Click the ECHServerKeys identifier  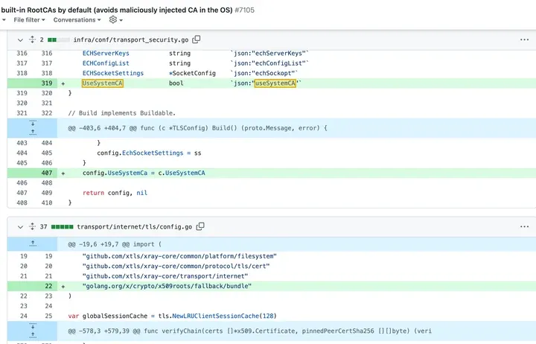coord(106,54)
